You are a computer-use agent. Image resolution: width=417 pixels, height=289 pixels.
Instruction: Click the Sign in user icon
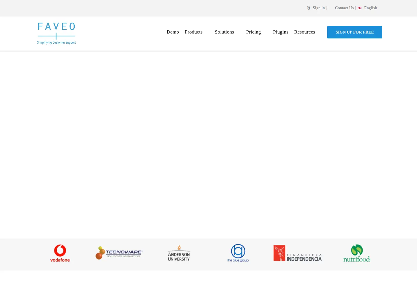[309, 8]
